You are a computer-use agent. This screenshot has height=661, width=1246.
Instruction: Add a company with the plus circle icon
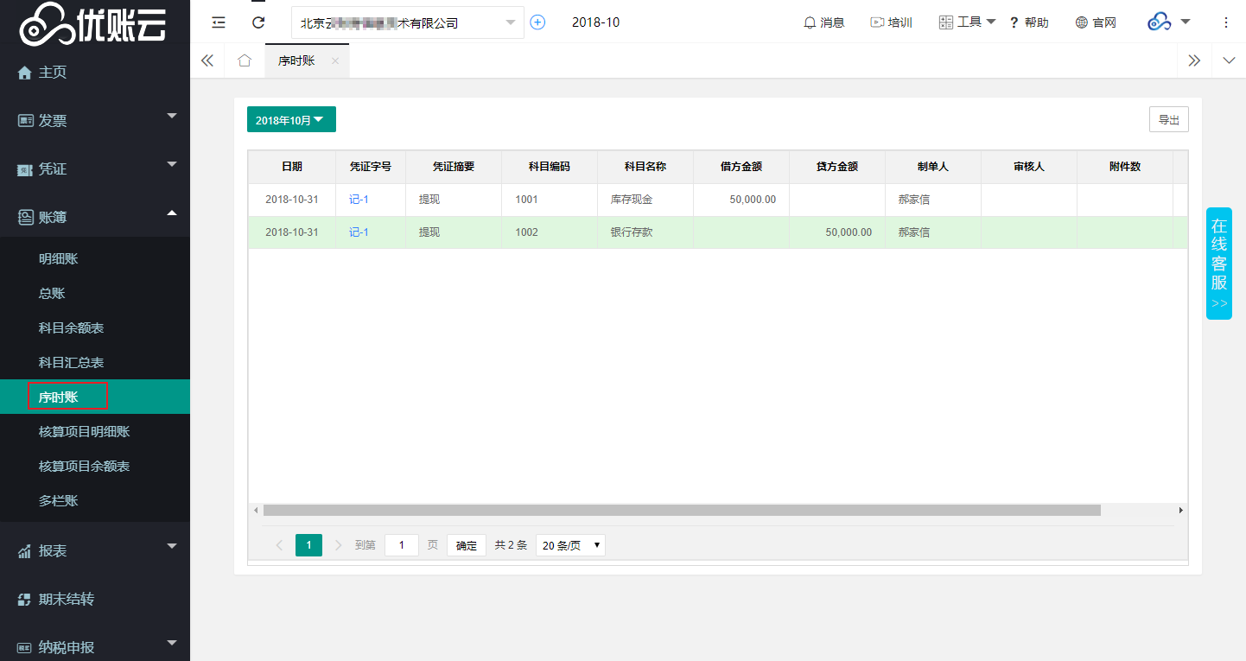(x=537, y=22)
